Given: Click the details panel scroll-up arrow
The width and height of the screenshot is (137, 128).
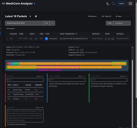Looking at the screenshot, I should (132, 48).
